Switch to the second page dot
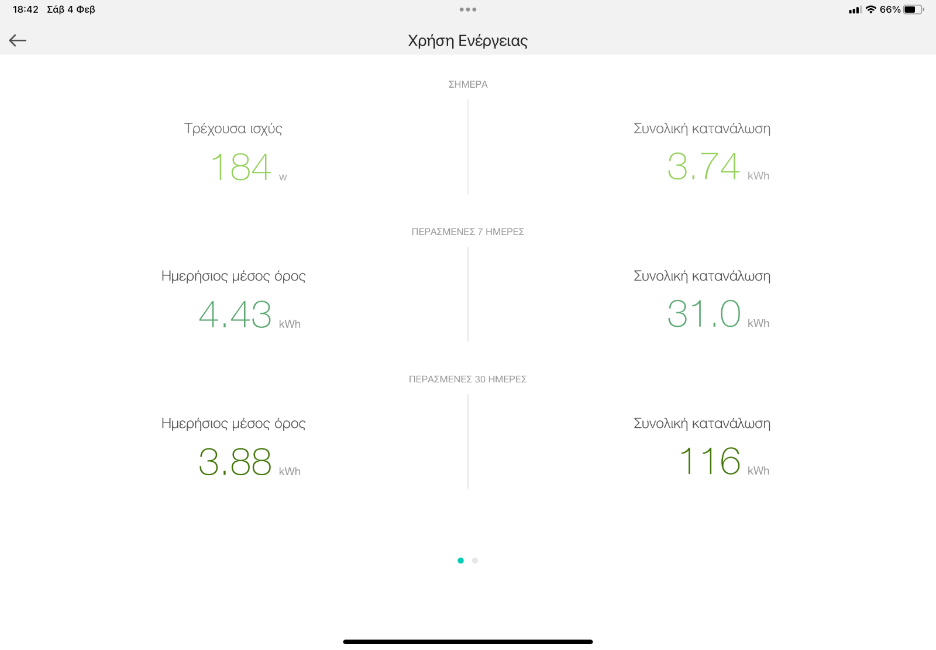This screenshot has width=936, height=650. point(475,561)
